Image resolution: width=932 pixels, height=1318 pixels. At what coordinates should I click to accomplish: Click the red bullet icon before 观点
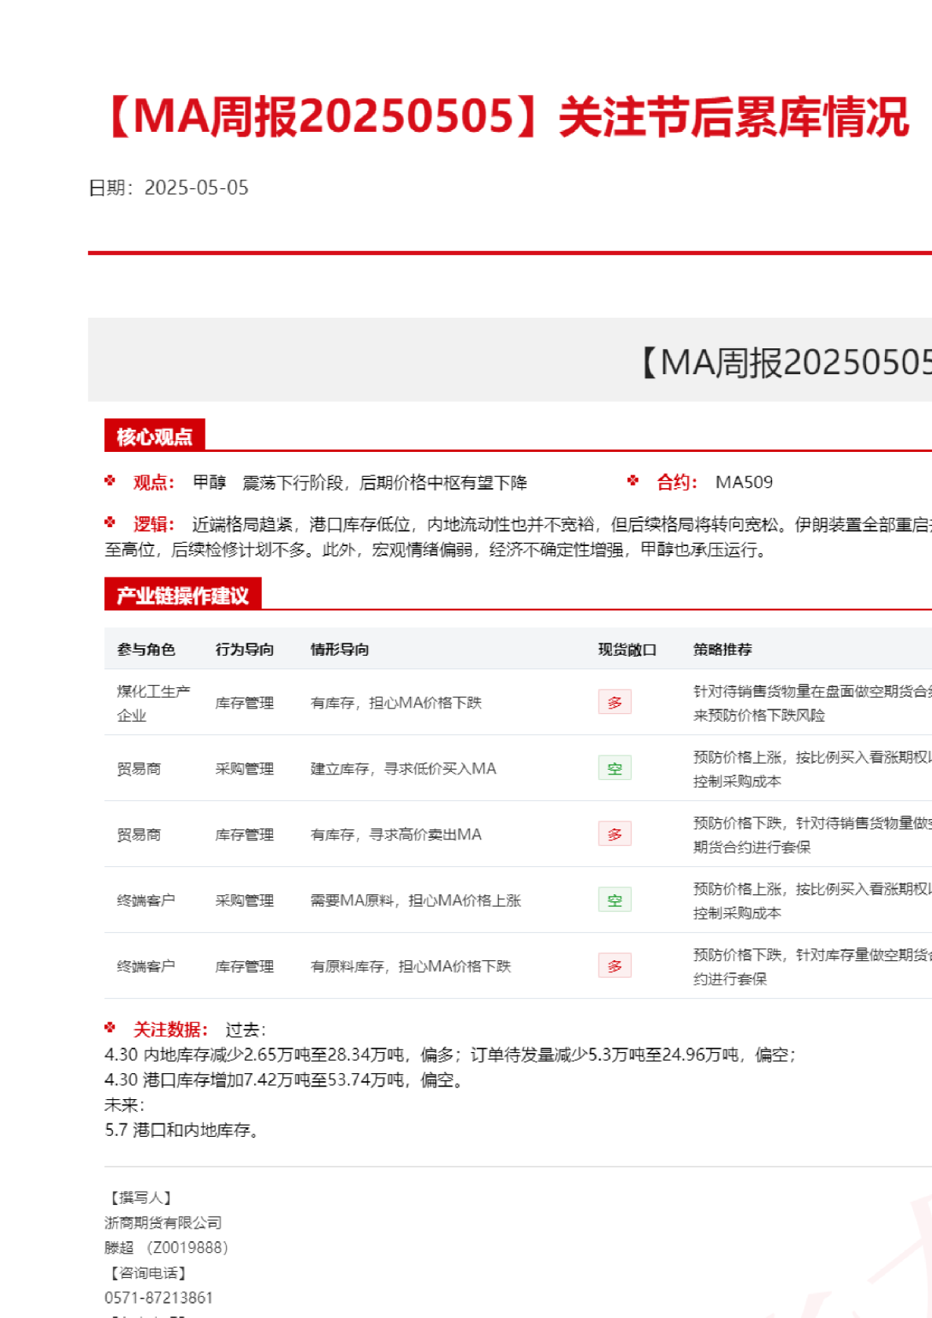[x=110, y=481]
